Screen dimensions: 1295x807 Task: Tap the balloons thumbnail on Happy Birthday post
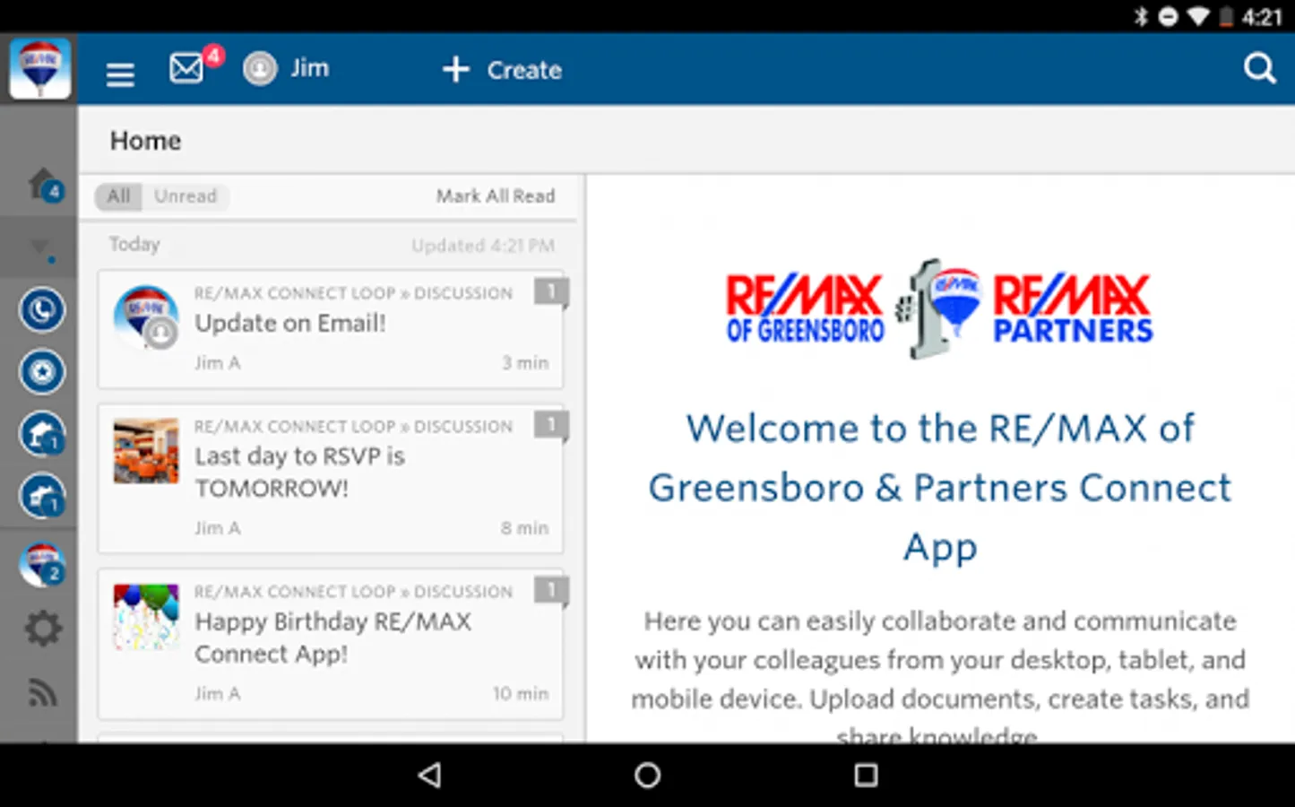point(146,617)
